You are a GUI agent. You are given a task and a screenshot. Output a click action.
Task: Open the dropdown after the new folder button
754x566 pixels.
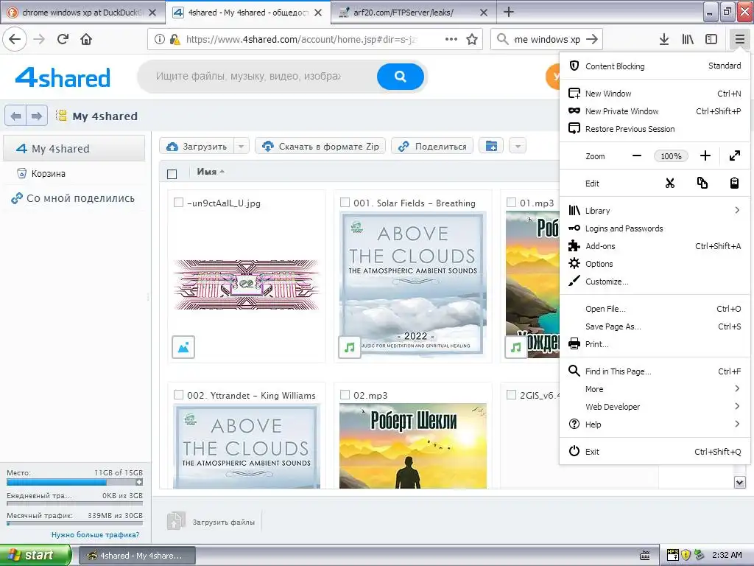(x=518, y=146)
